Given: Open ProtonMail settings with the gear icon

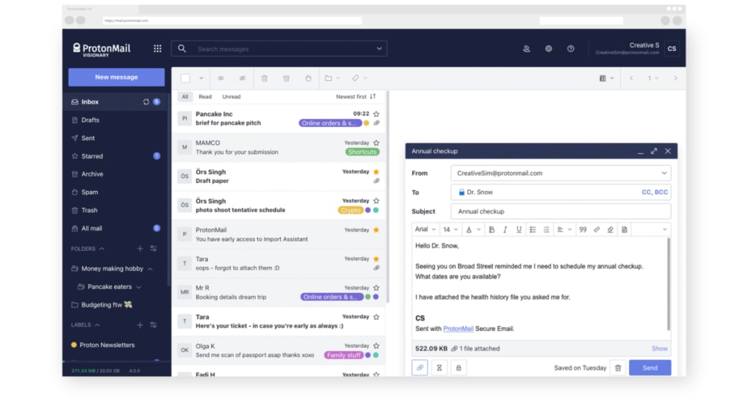Looking at the screenshot, I should tap(549, 48).
